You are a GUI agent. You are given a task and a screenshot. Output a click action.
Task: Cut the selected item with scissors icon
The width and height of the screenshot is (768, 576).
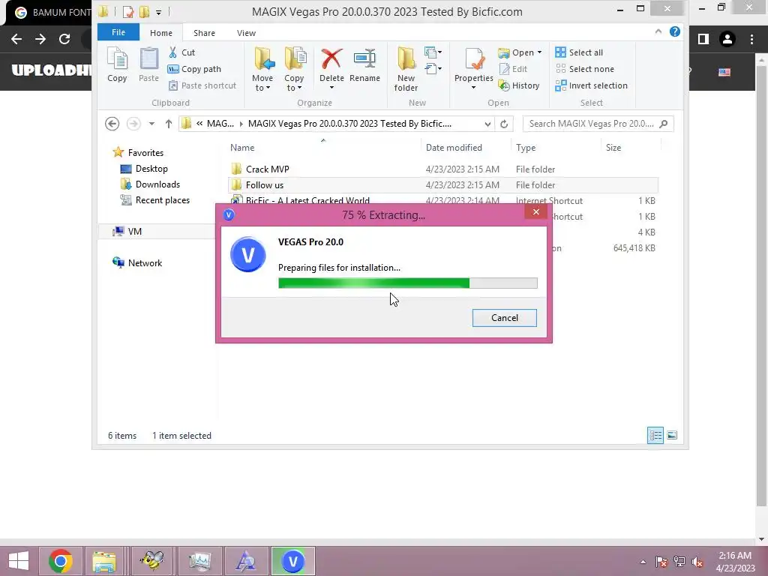click(181, 52)
